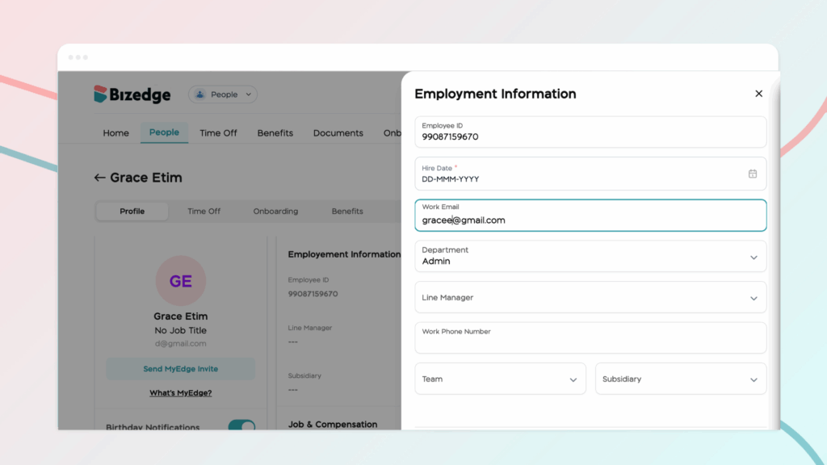Open the Hire Date calendar picker icon
The height and width of the screenshot is (465, 827).
pyautogui.click(x=752, y=174)
